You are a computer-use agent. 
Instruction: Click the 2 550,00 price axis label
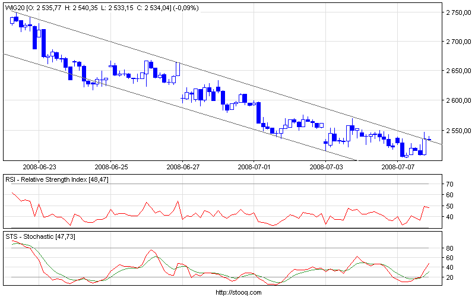coord(458,131)
